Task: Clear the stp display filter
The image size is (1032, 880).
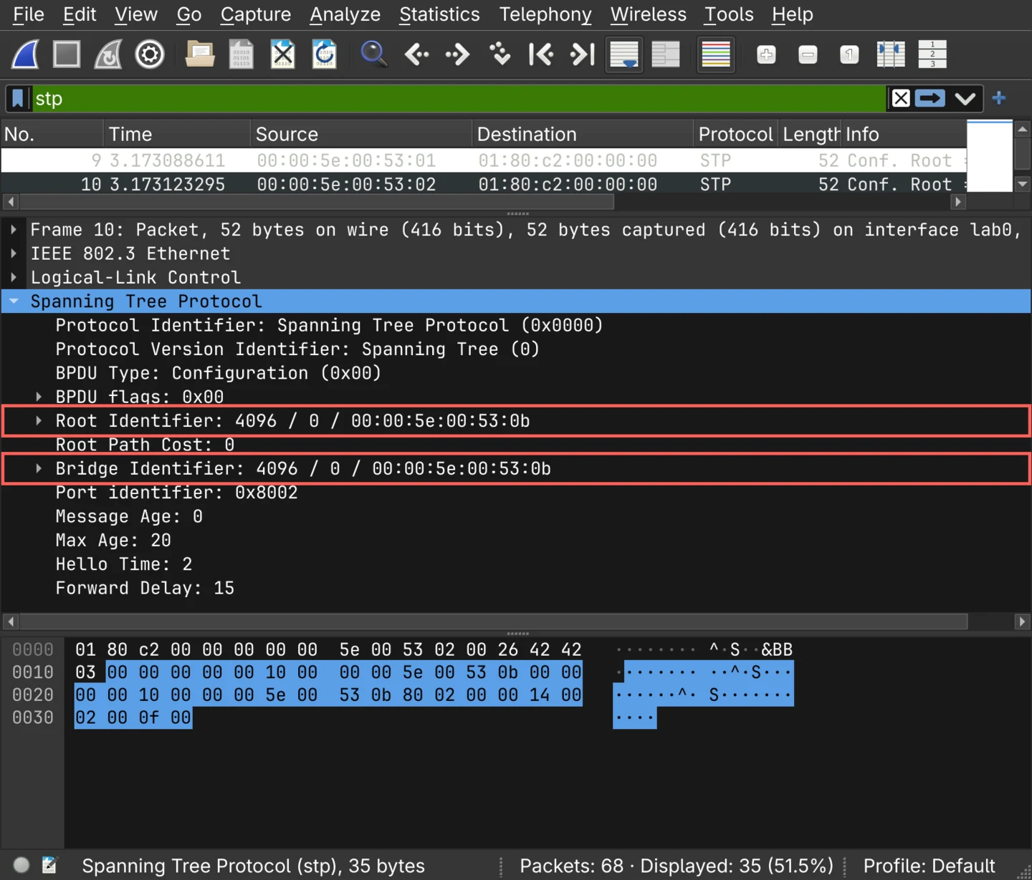Action: pos(901,98)
